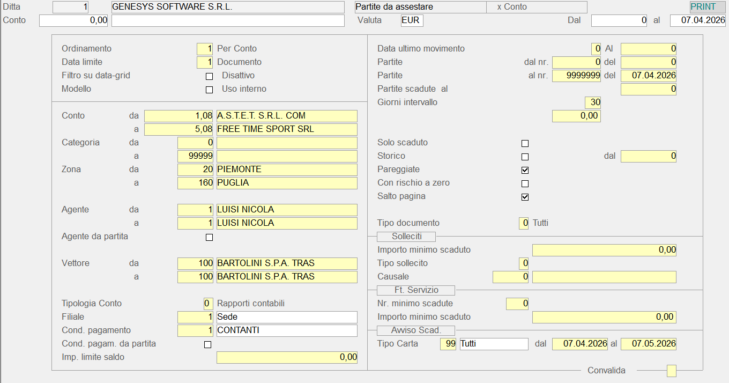Select the Valuta EUR field

click(412, 20)
